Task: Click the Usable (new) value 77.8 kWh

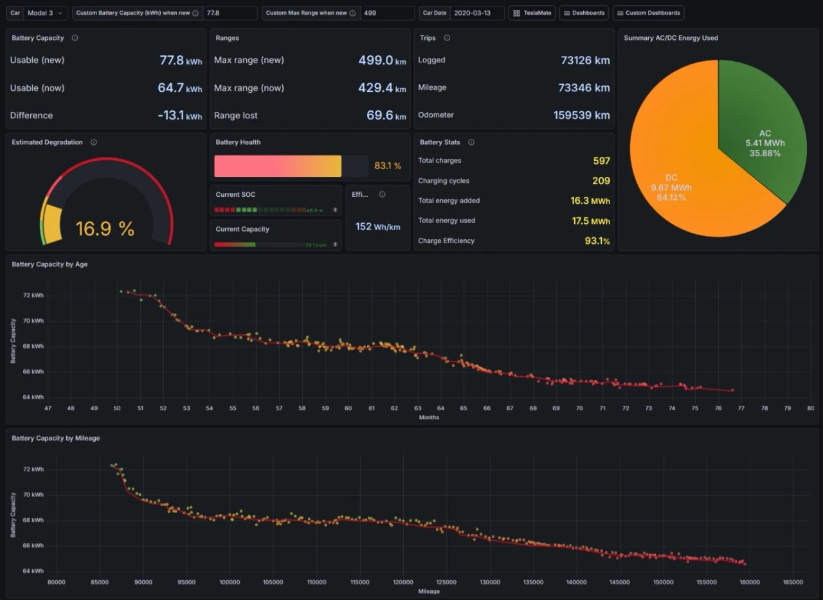Action: (x=181, y=60)
